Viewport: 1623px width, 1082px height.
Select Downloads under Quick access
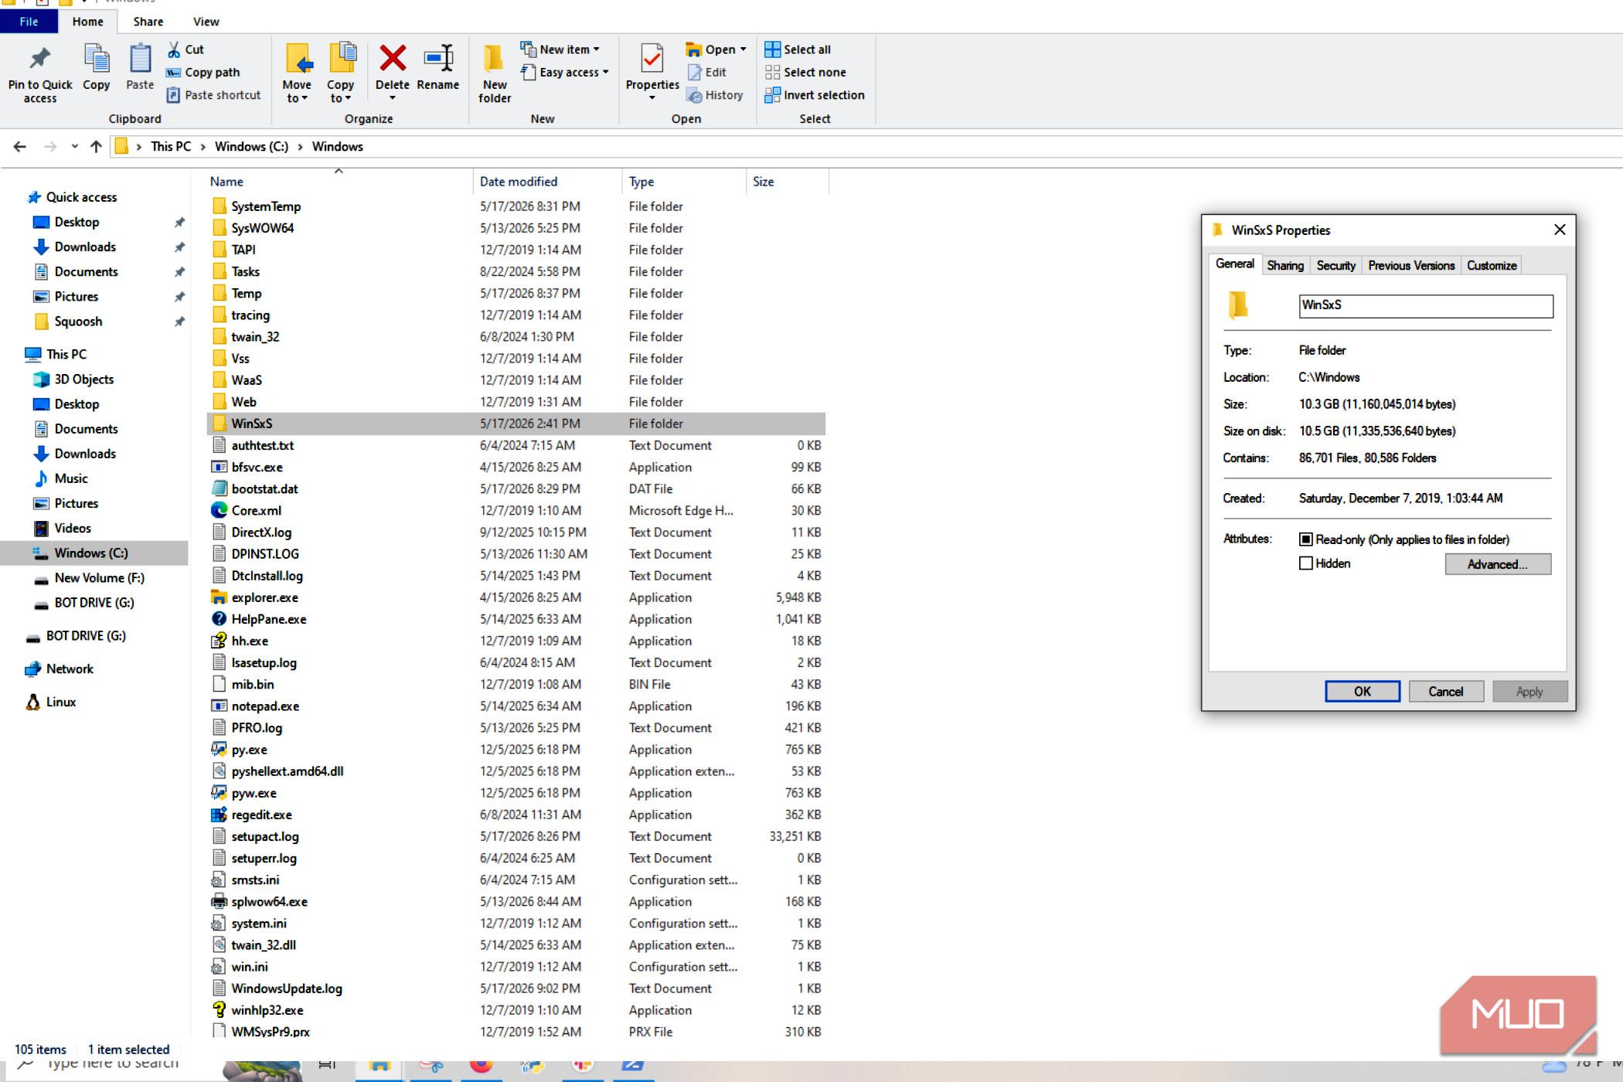pos(85,247)
